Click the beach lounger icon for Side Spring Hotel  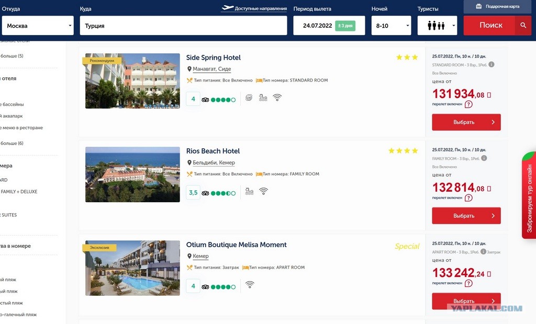pyautogui.click(x=263, y=98)
